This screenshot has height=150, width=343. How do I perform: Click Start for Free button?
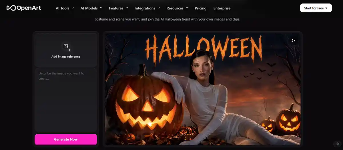point(316,8)
